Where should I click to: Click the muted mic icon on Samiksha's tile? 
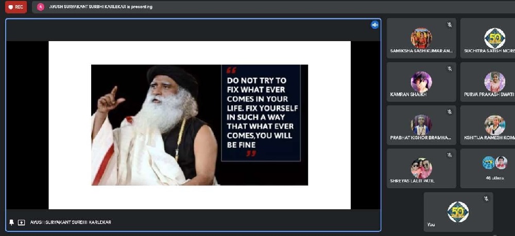(x=449, y=25)
